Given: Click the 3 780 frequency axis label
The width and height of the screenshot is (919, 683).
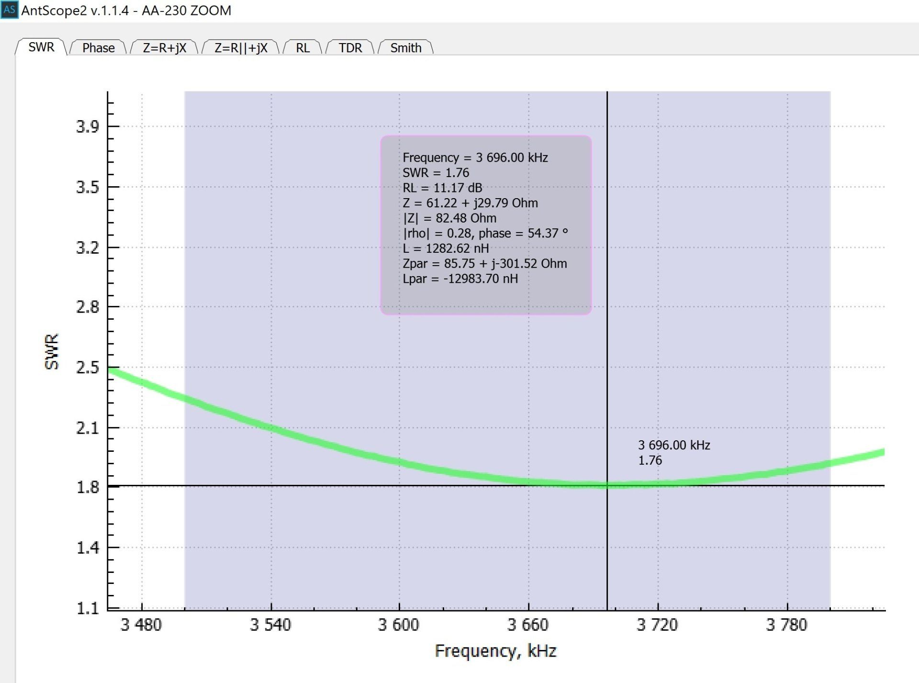Looking at the screenshot, I should pos(786,625).
